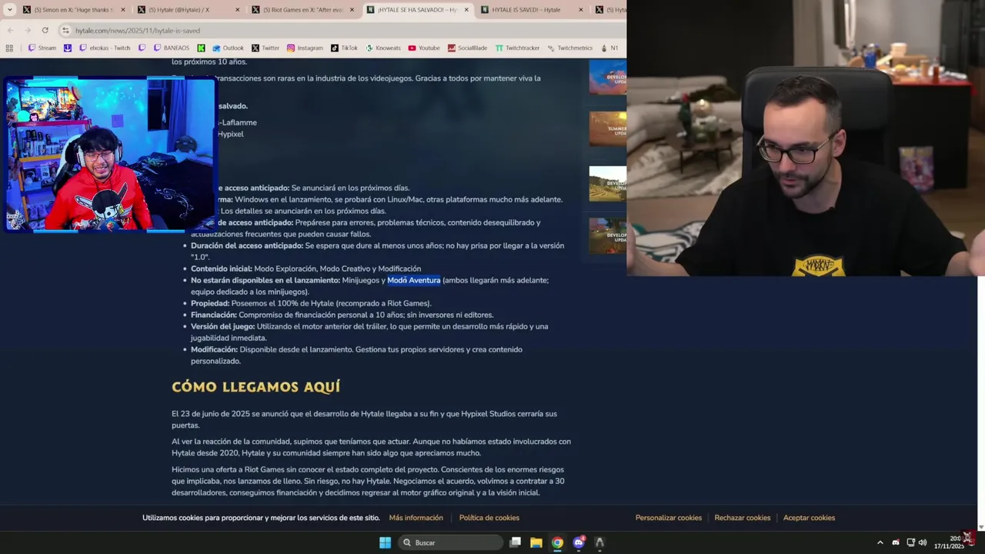The image size is (985, 554).
Task: Open the BANEAOS bookmark
Action: tap(171, 48)
